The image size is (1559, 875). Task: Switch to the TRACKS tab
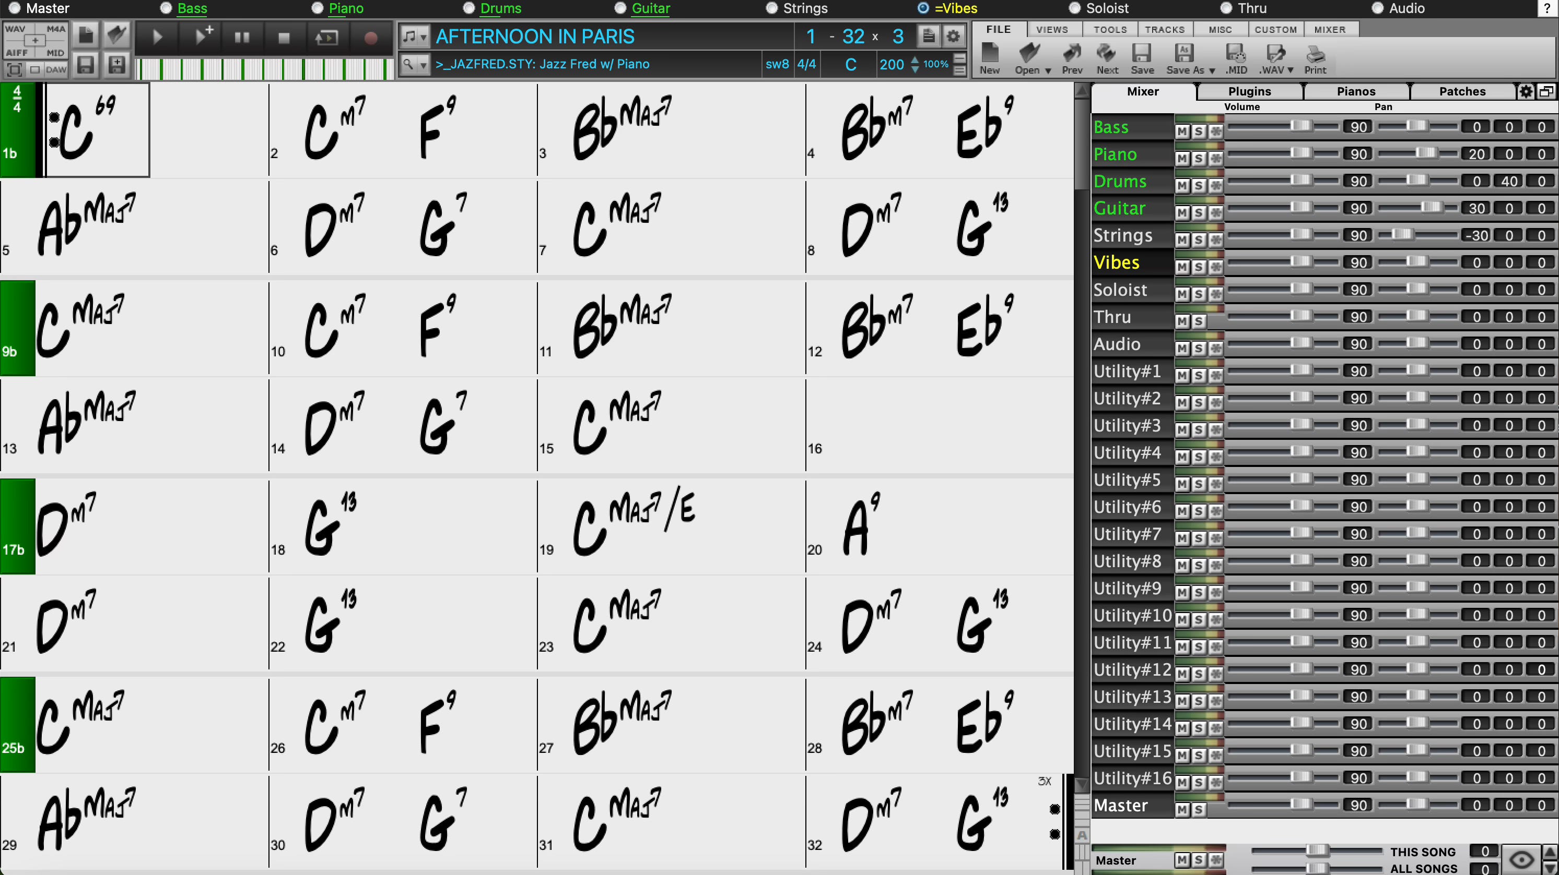1165,29
